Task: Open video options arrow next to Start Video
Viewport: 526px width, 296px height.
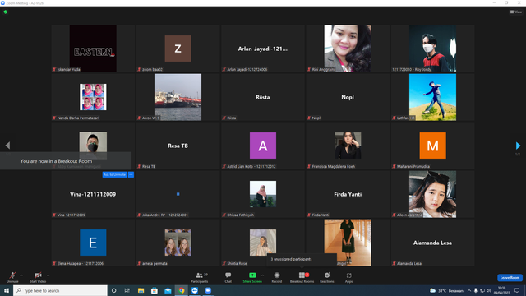Action: tap(48, 275)
